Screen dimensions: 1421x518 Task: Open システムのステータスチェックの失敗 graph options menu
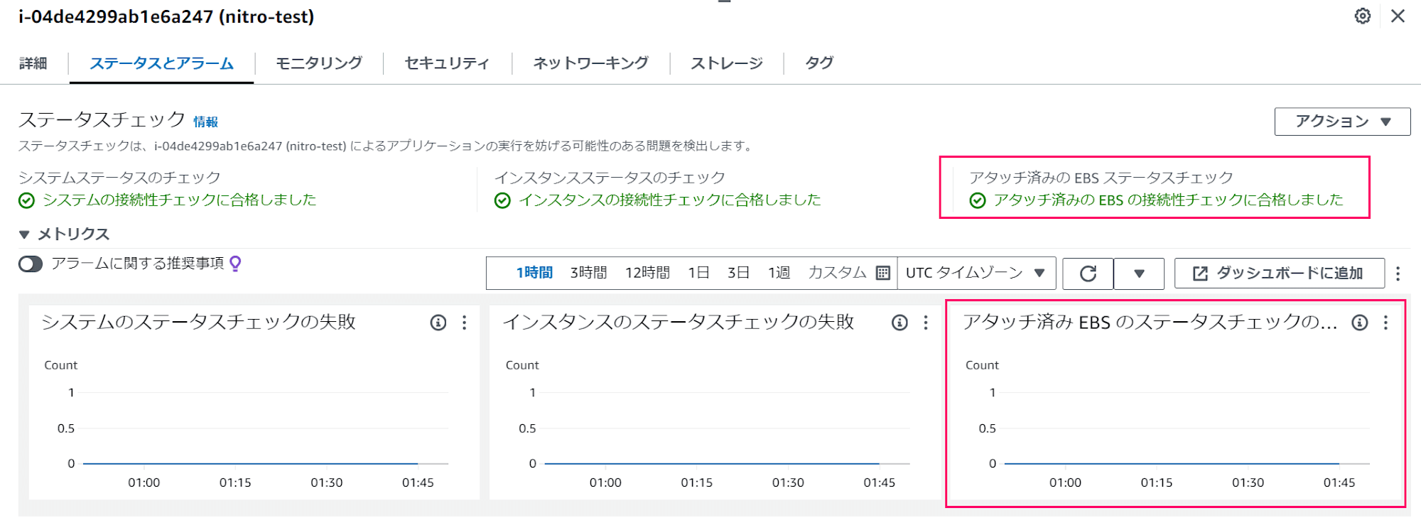(x=465, y=323)
